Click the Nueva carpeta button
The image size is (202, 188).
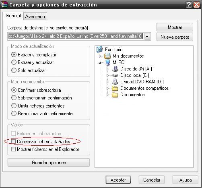(175, 37)
